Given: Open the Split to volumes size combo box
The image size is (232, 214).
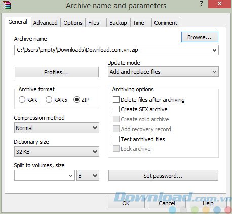Looking at the screenshot, I should [x=45, y=176].
